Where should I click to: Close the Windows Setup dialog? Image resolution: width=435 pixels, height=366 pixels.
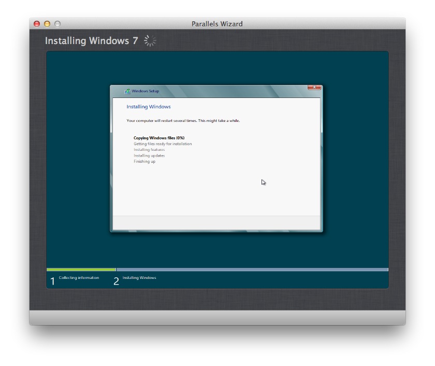pyautogui.click(x=314, y=88)
